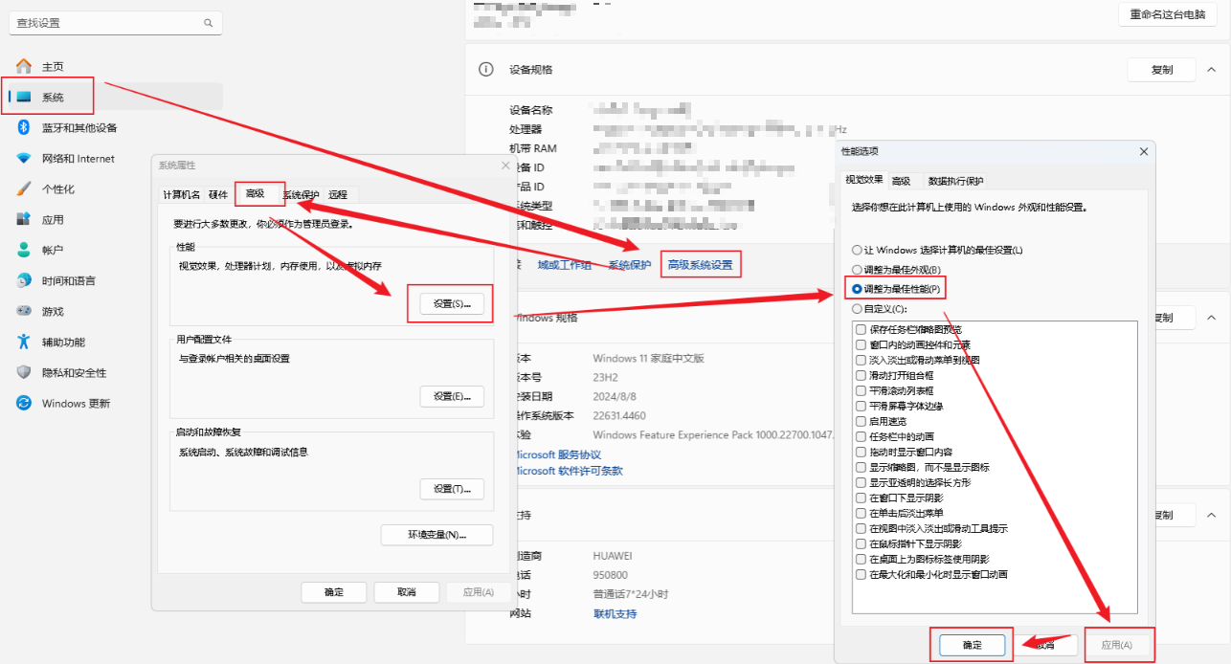Open Windows 更新 refresh icon

tap(24, 403)
